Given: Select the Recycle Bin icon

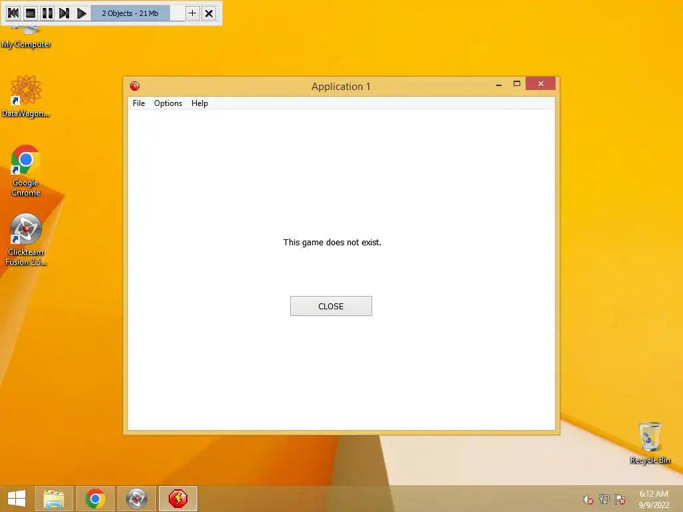Looking at the screenshot, I should pos(650,443).
